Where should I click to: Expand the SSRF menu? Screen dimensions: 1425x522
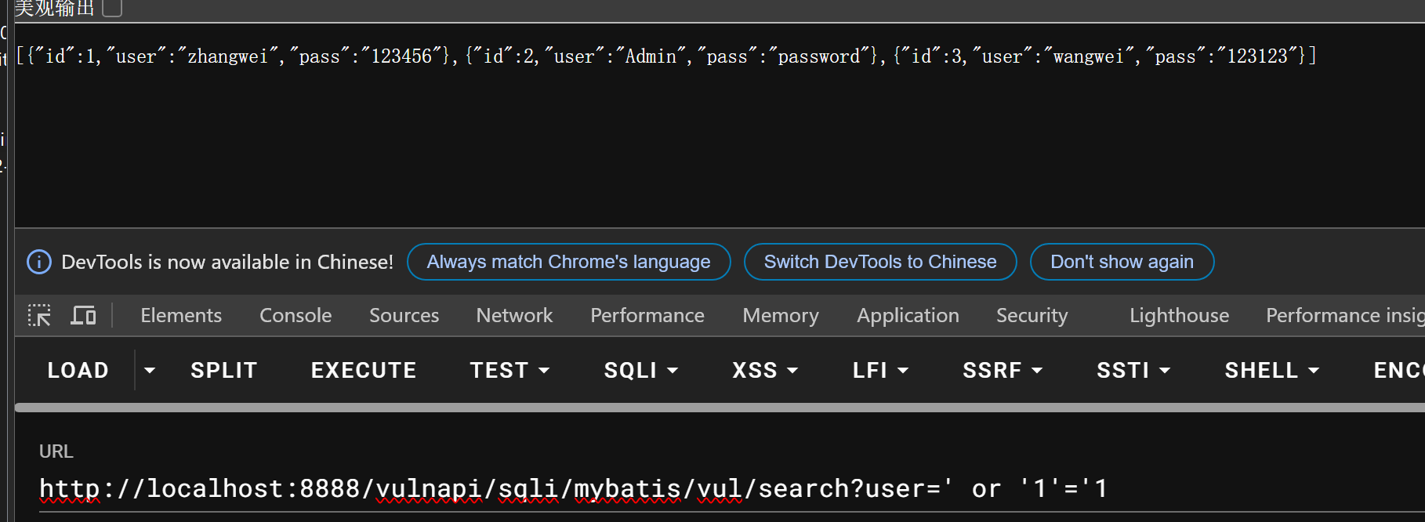point(1003,370)
